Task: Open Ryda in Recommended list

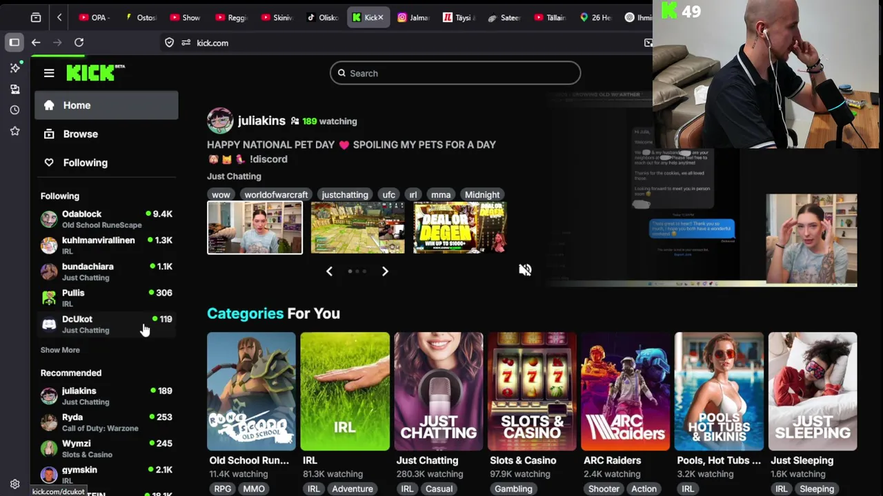Action: point(106,422)
